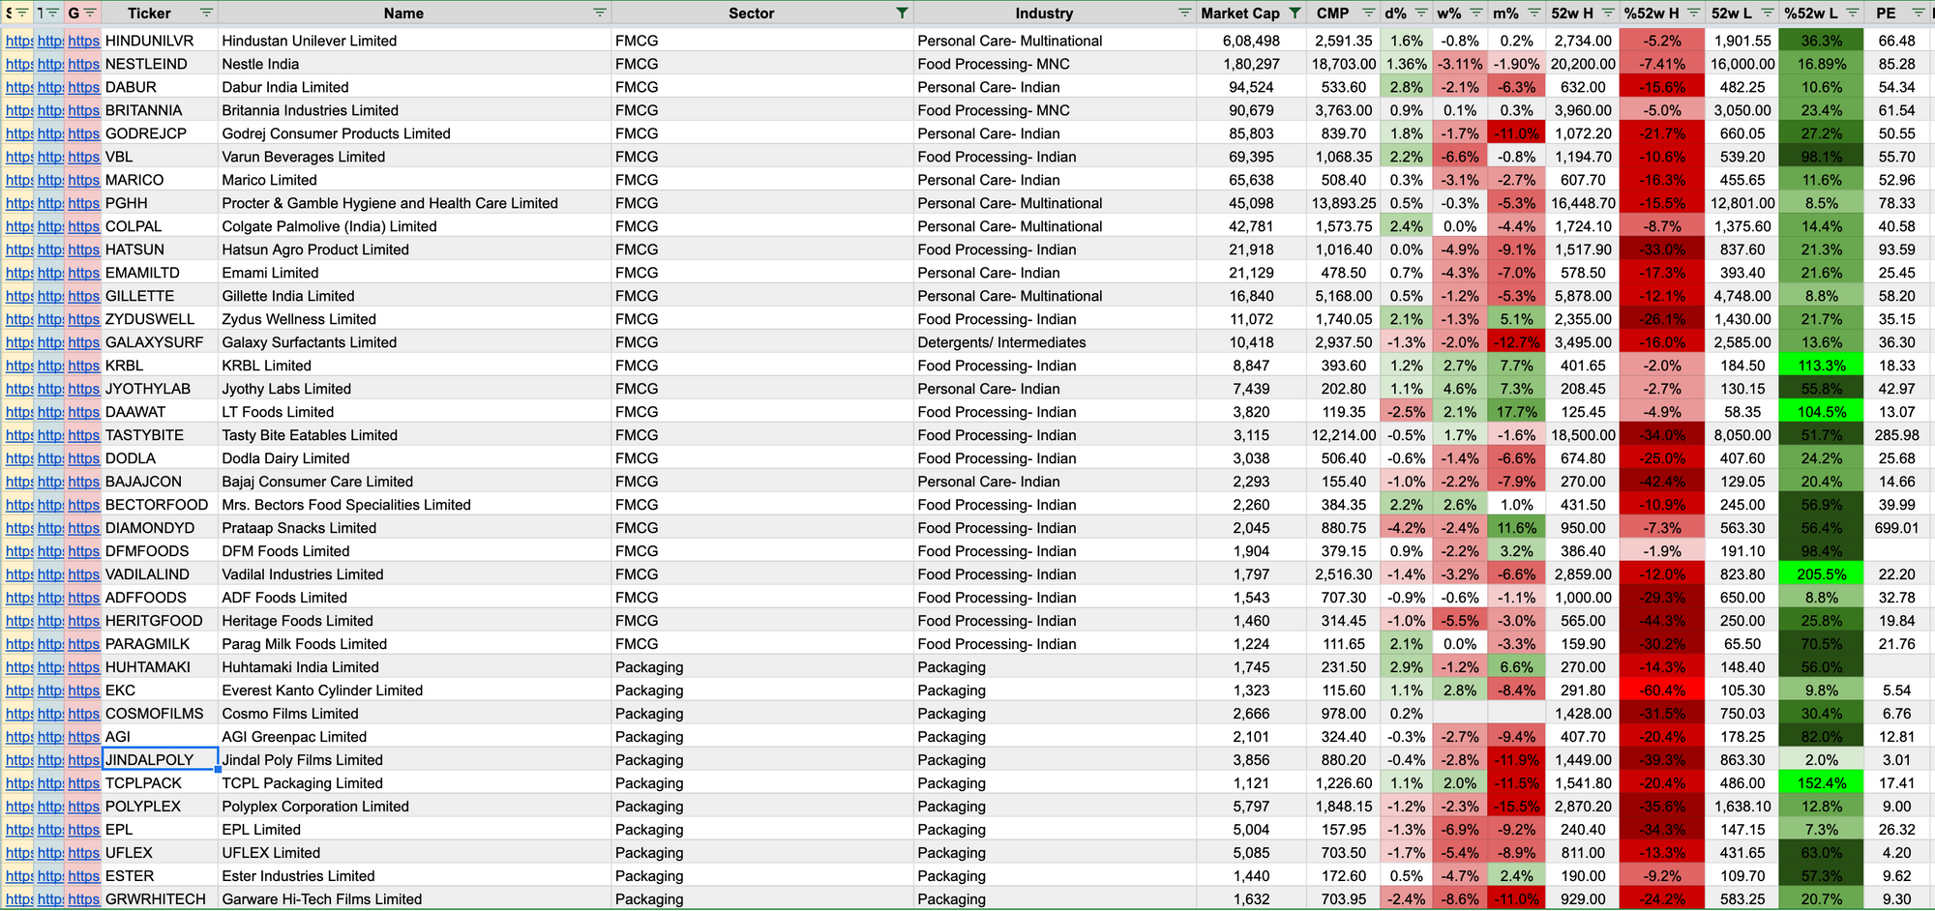1935x911 pixels.
Task: Click the green Sector filter icon
Action: [x=902, y=13]
